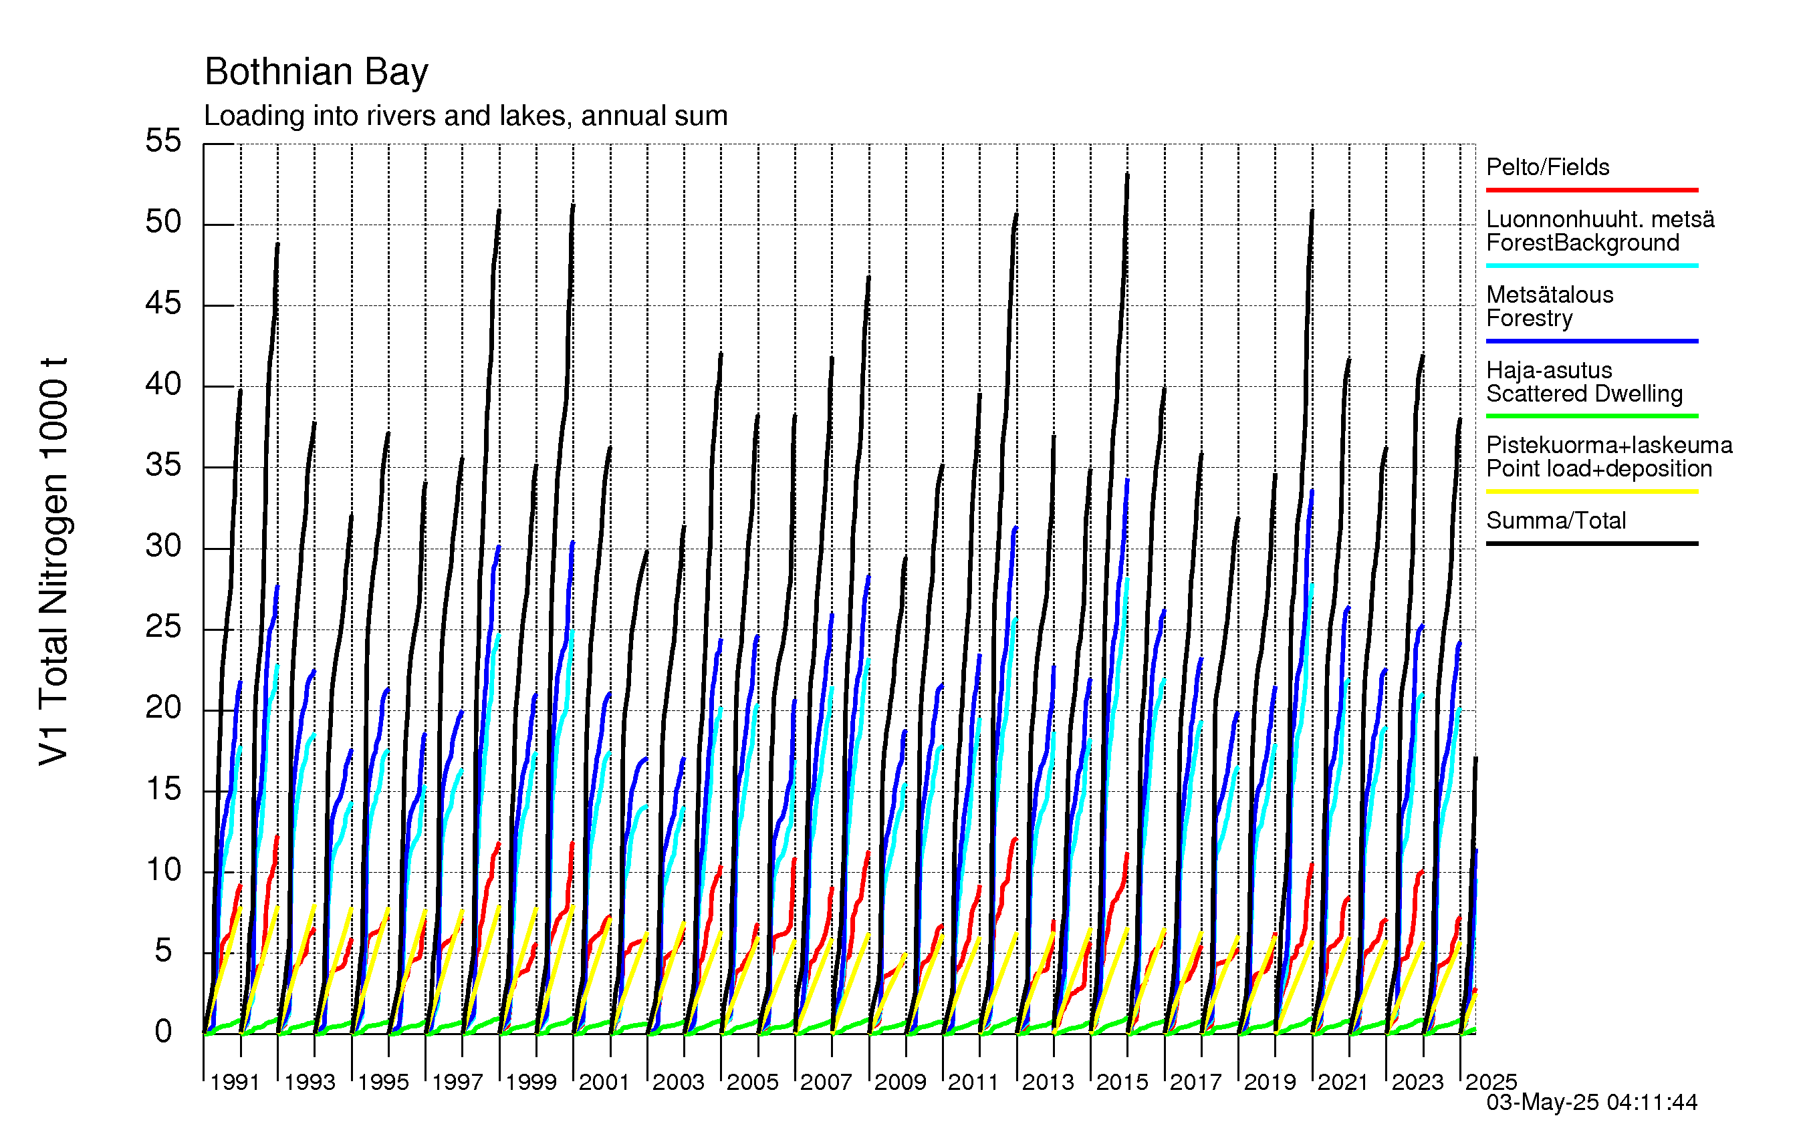This screenshot has height=1136, width=1805.
Task: Click the y-axis value 50
Action: click(x=163, y=222)
